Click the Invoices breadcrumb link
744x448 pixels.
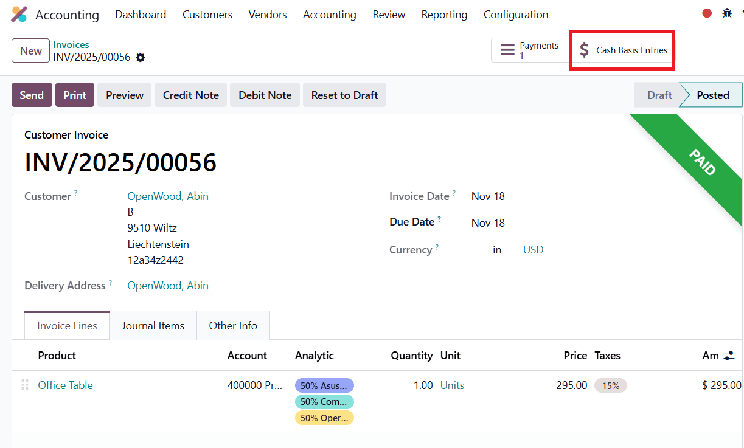coord(71,44)
